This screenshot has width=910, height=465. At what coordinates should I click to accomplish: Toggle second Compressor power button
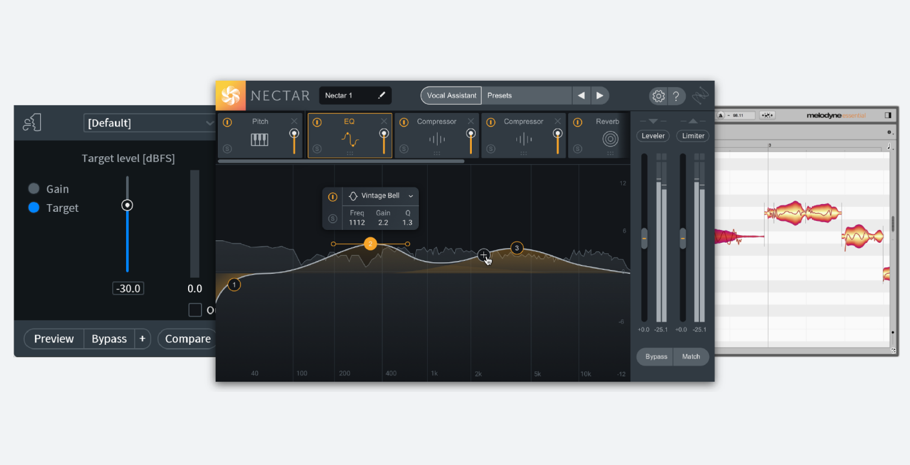tap(491, 122)
